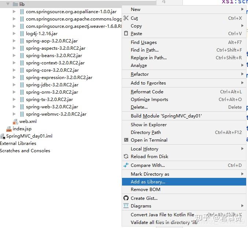
Task: Click the index.jsp file icon
Action: click(x=9, y=129)
